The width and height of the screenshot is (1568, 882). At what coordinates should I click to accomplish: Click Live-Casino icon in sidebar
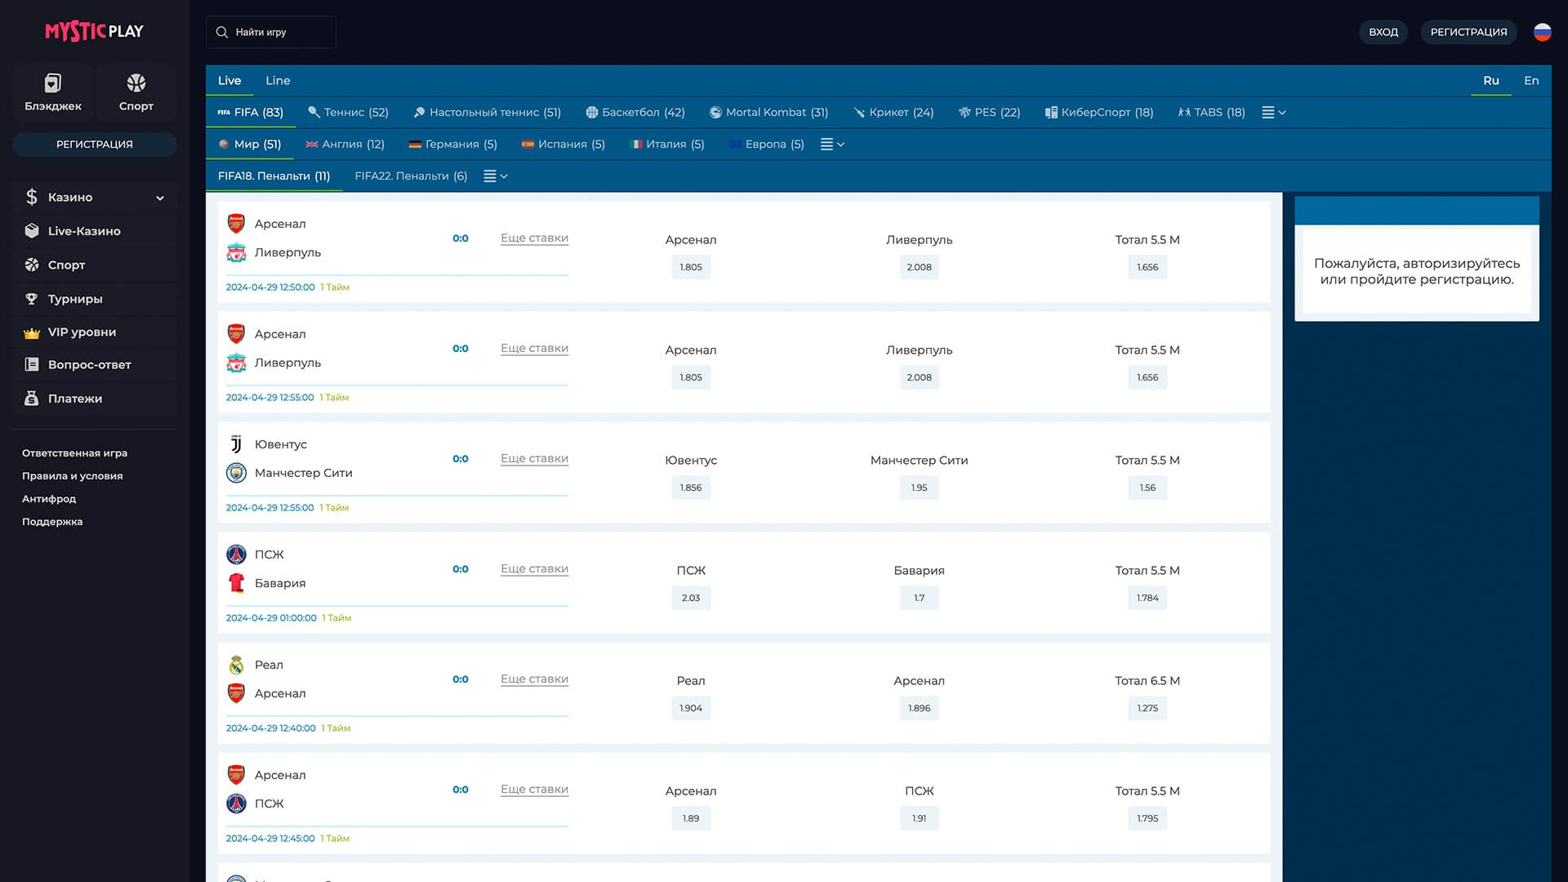coord(31,231)
